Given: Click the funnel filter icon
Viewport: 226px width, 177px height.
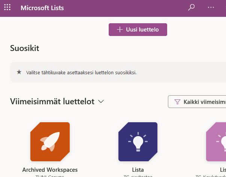Looking at the screenshot, I should (177, 102).
